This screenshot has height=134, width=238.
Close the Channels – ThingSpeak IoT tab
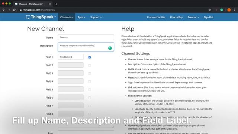tap(50, 4)
